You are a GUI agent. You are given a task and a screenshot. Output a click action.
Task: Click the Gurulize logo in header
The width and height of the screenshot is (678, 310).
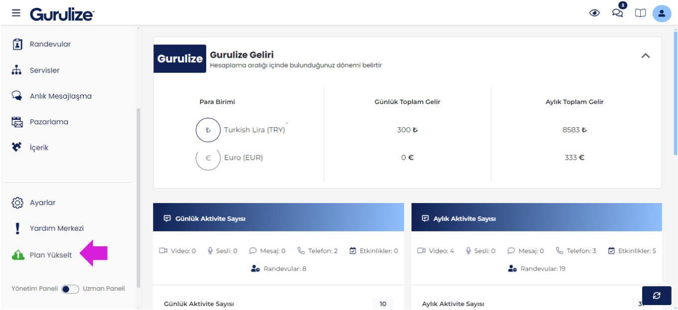point(62,14)
